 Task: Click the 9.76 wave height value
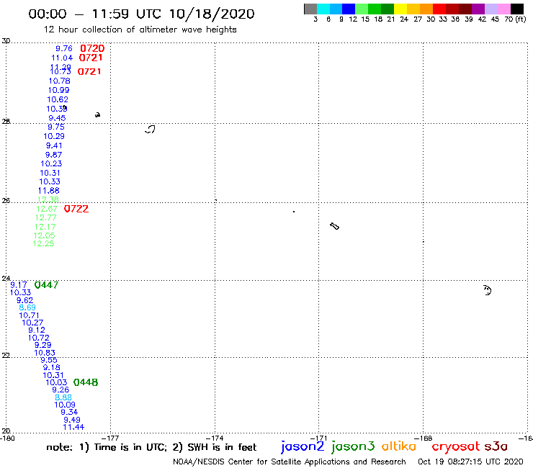[64, 49]
